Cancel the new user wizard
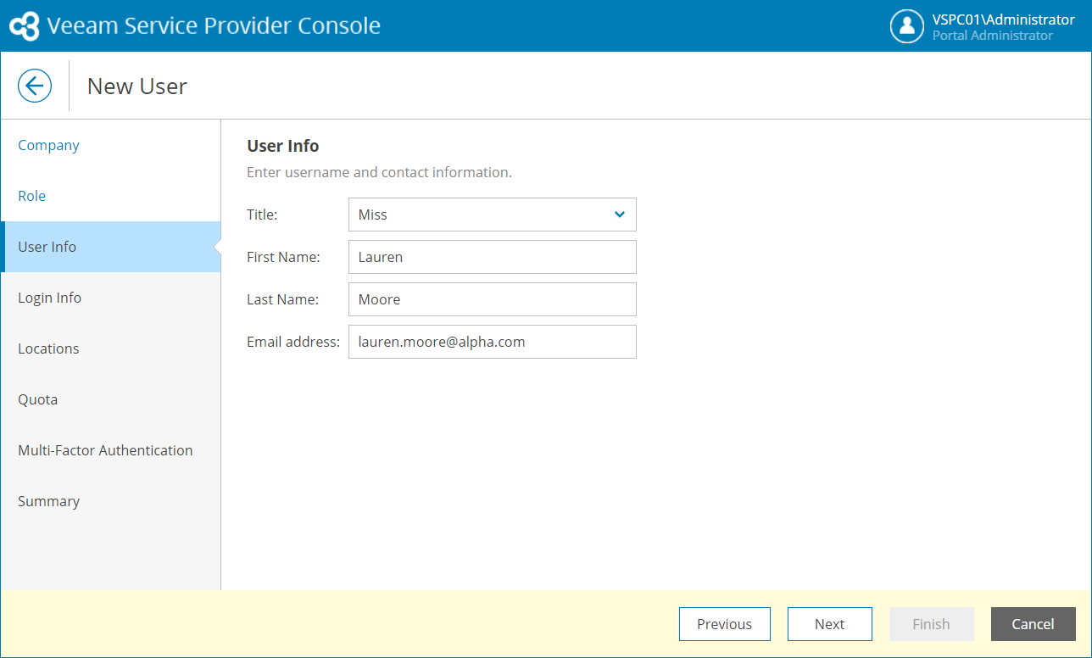Image resolution: width=1092 pixels, height=658 pixels. 1033,624
